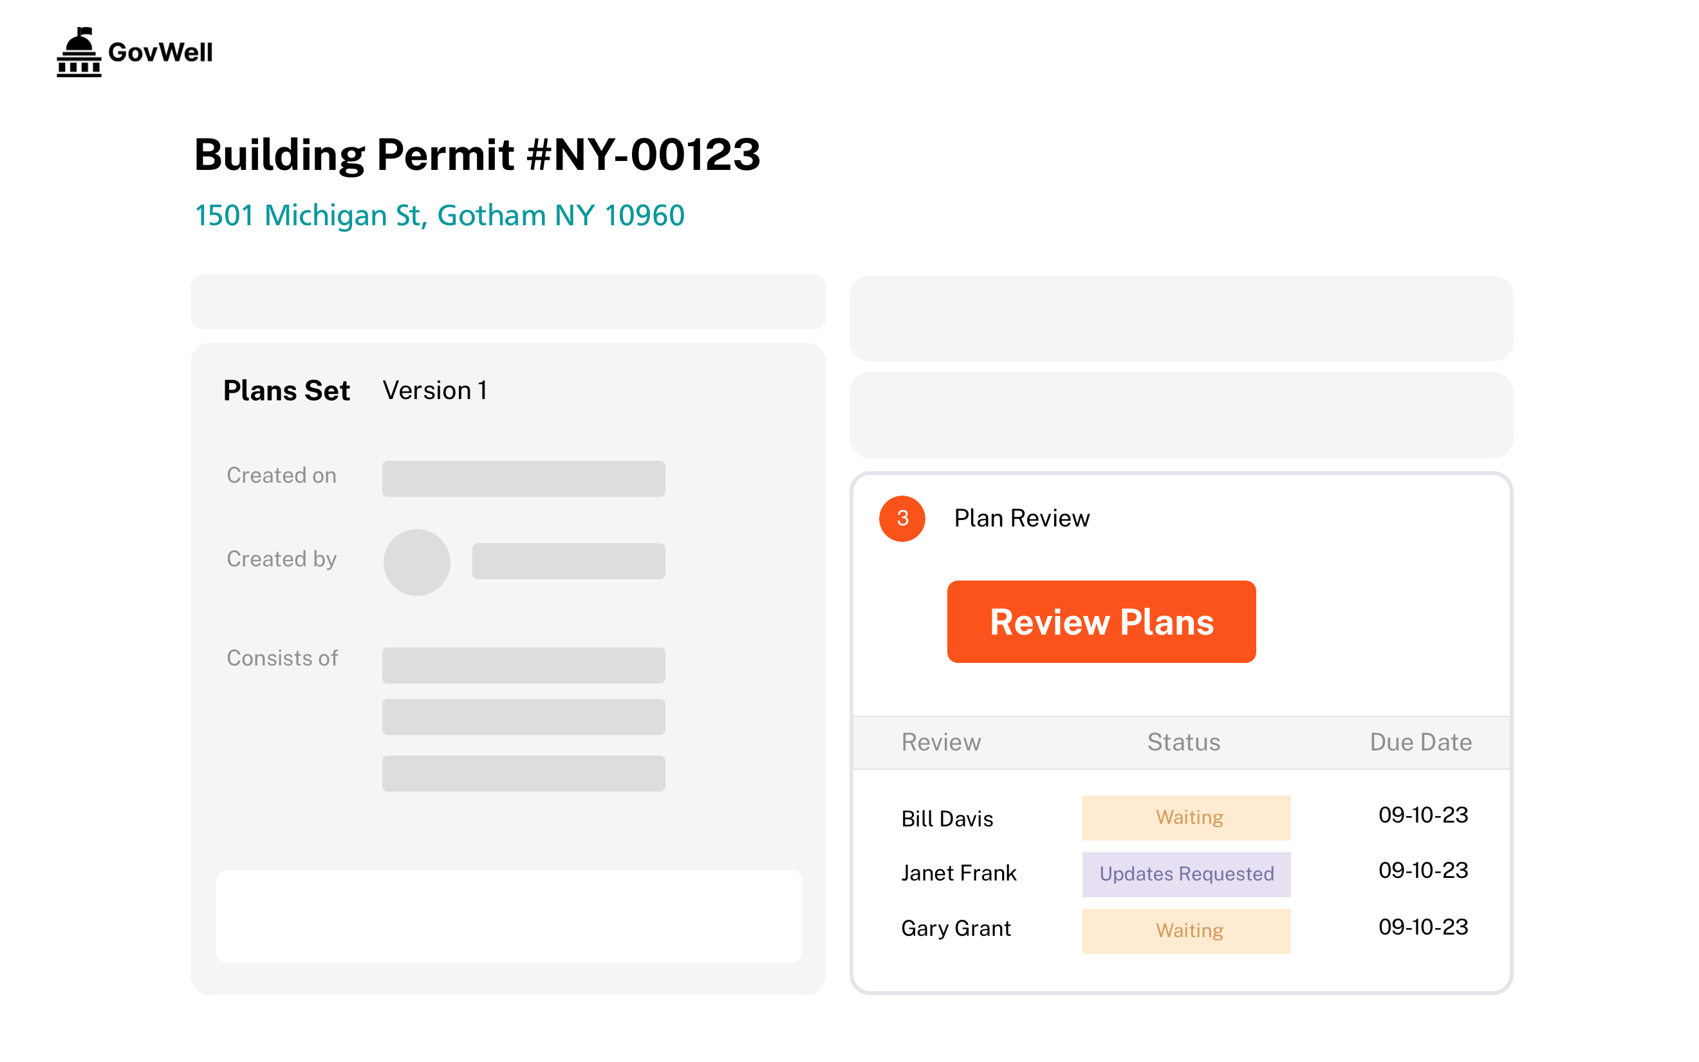Select the Janet Frank reviewer row
Viewport: 1699px width, 1062px height.
(958, 873)
